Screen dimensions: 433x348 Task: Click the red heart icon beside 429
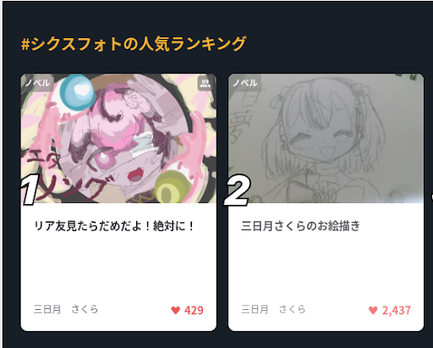click(176, 310)
